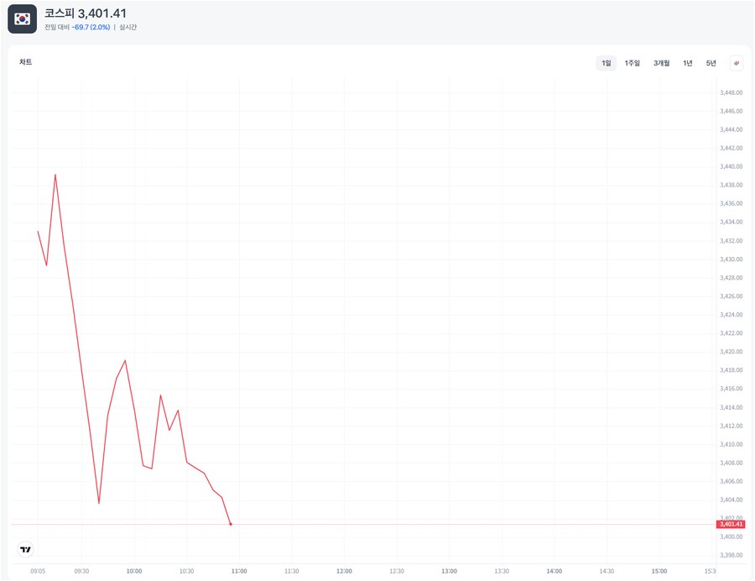755x581 pixels.
Task: Click the 차트 section heading
Action: pyautogui.click(x=25, y=62)
